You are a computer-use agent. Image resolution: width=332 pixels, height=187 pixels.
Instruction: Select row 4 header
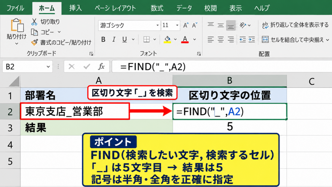click(10, 144)
